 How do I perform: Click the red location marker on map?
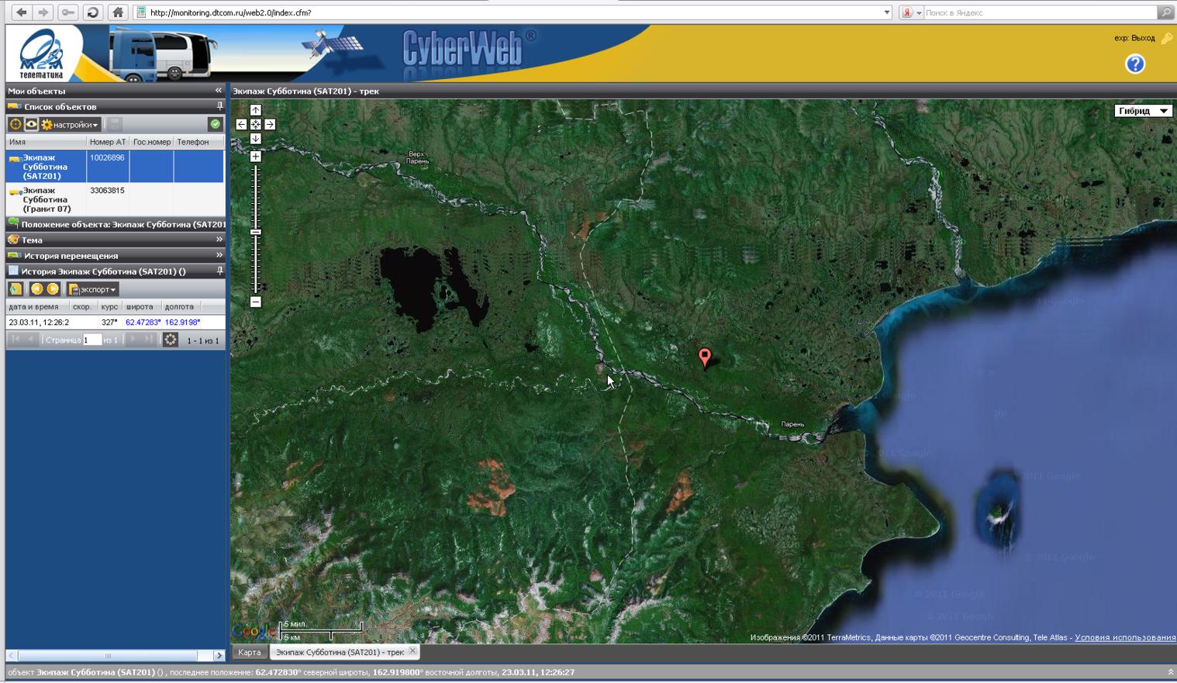point(704,357)
